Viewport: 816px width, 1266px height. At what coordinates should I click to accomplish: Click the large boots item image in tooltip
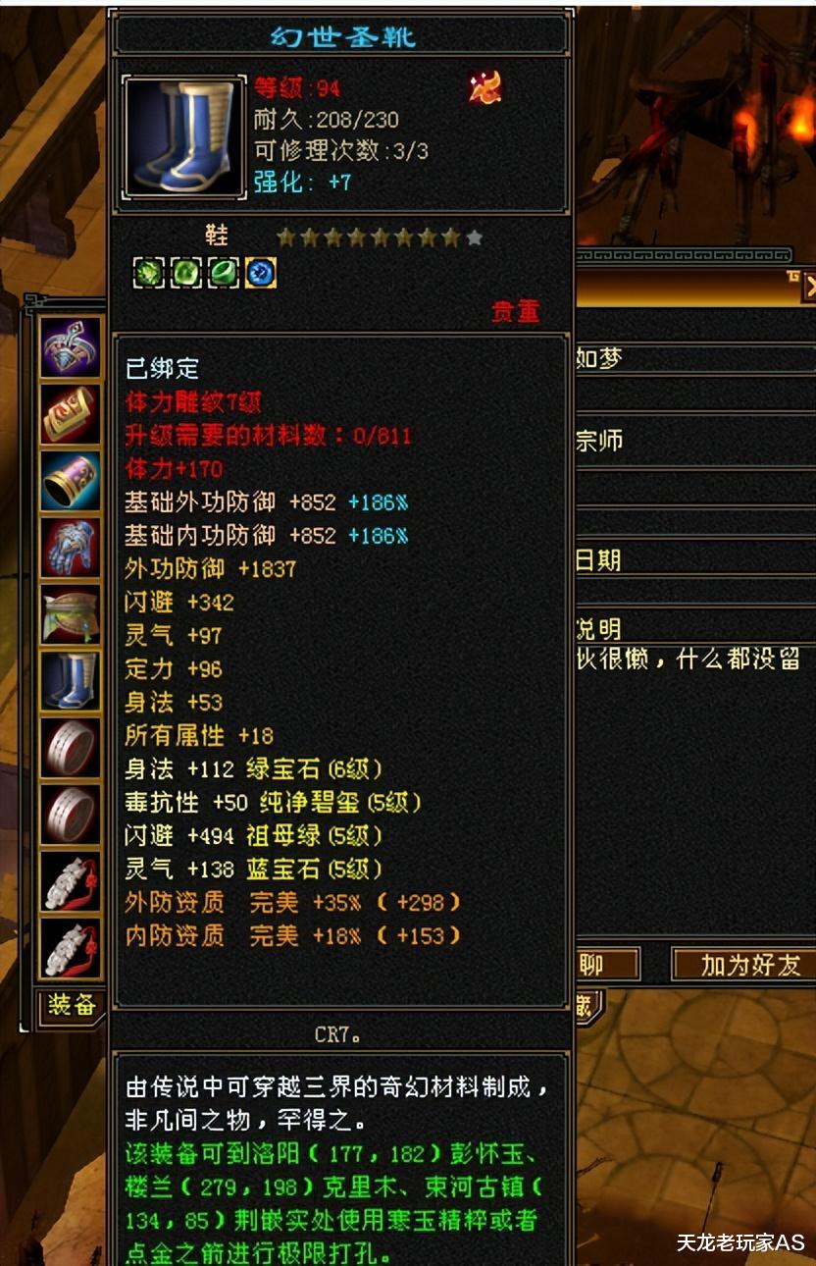[x=183, y=136]
